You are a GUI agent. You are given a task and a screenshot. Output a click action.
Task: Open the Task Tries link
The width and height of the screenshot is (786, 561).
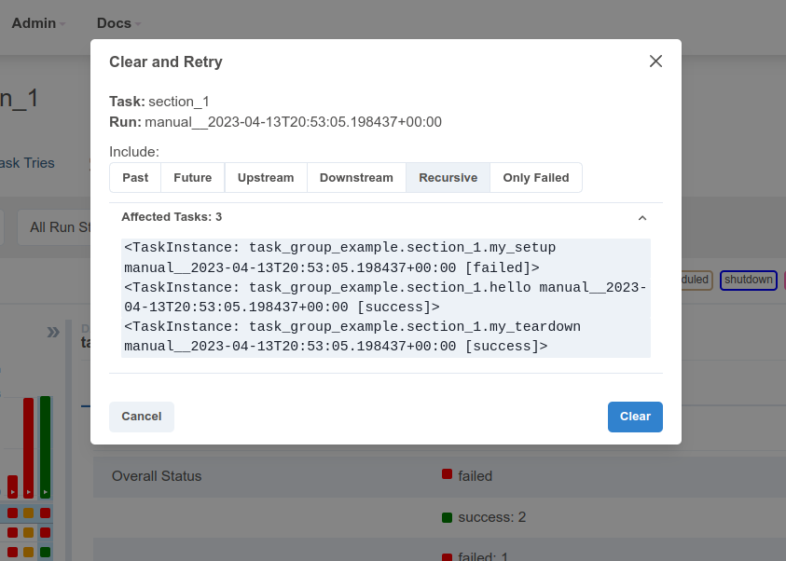[x=27, y=163]
